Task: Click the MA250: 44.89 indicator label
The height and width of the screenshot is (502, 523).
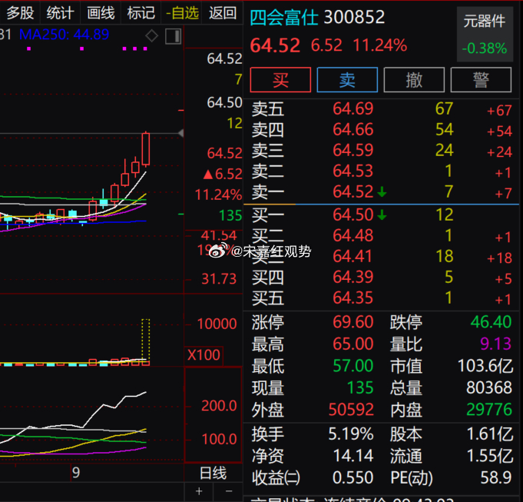Action: [64, 35]
